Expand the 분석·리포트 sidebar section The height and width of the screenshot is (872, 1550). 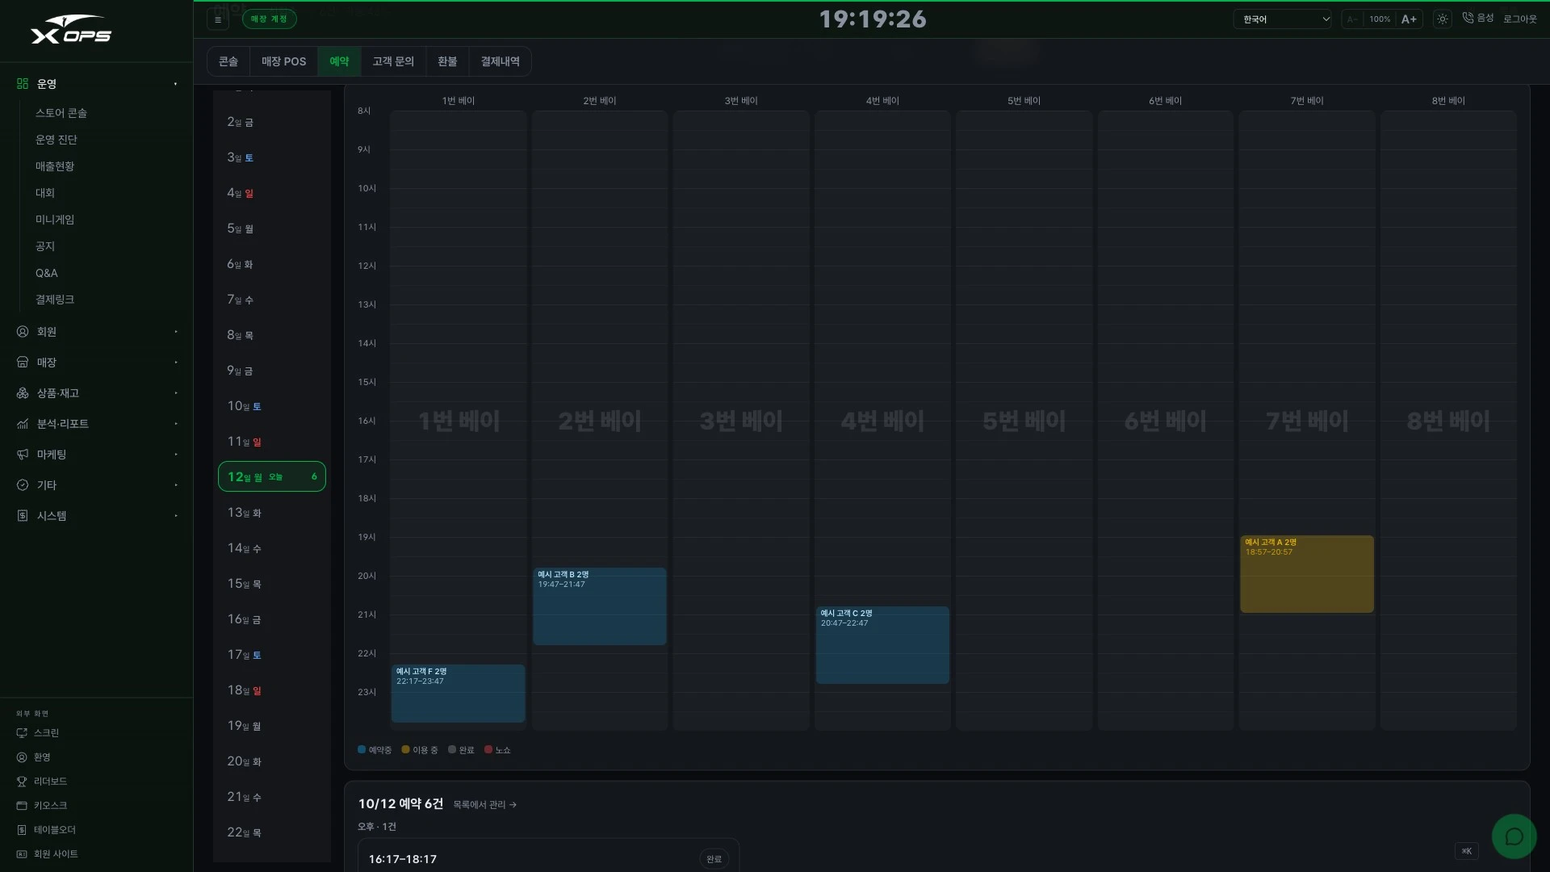(97, 424)
